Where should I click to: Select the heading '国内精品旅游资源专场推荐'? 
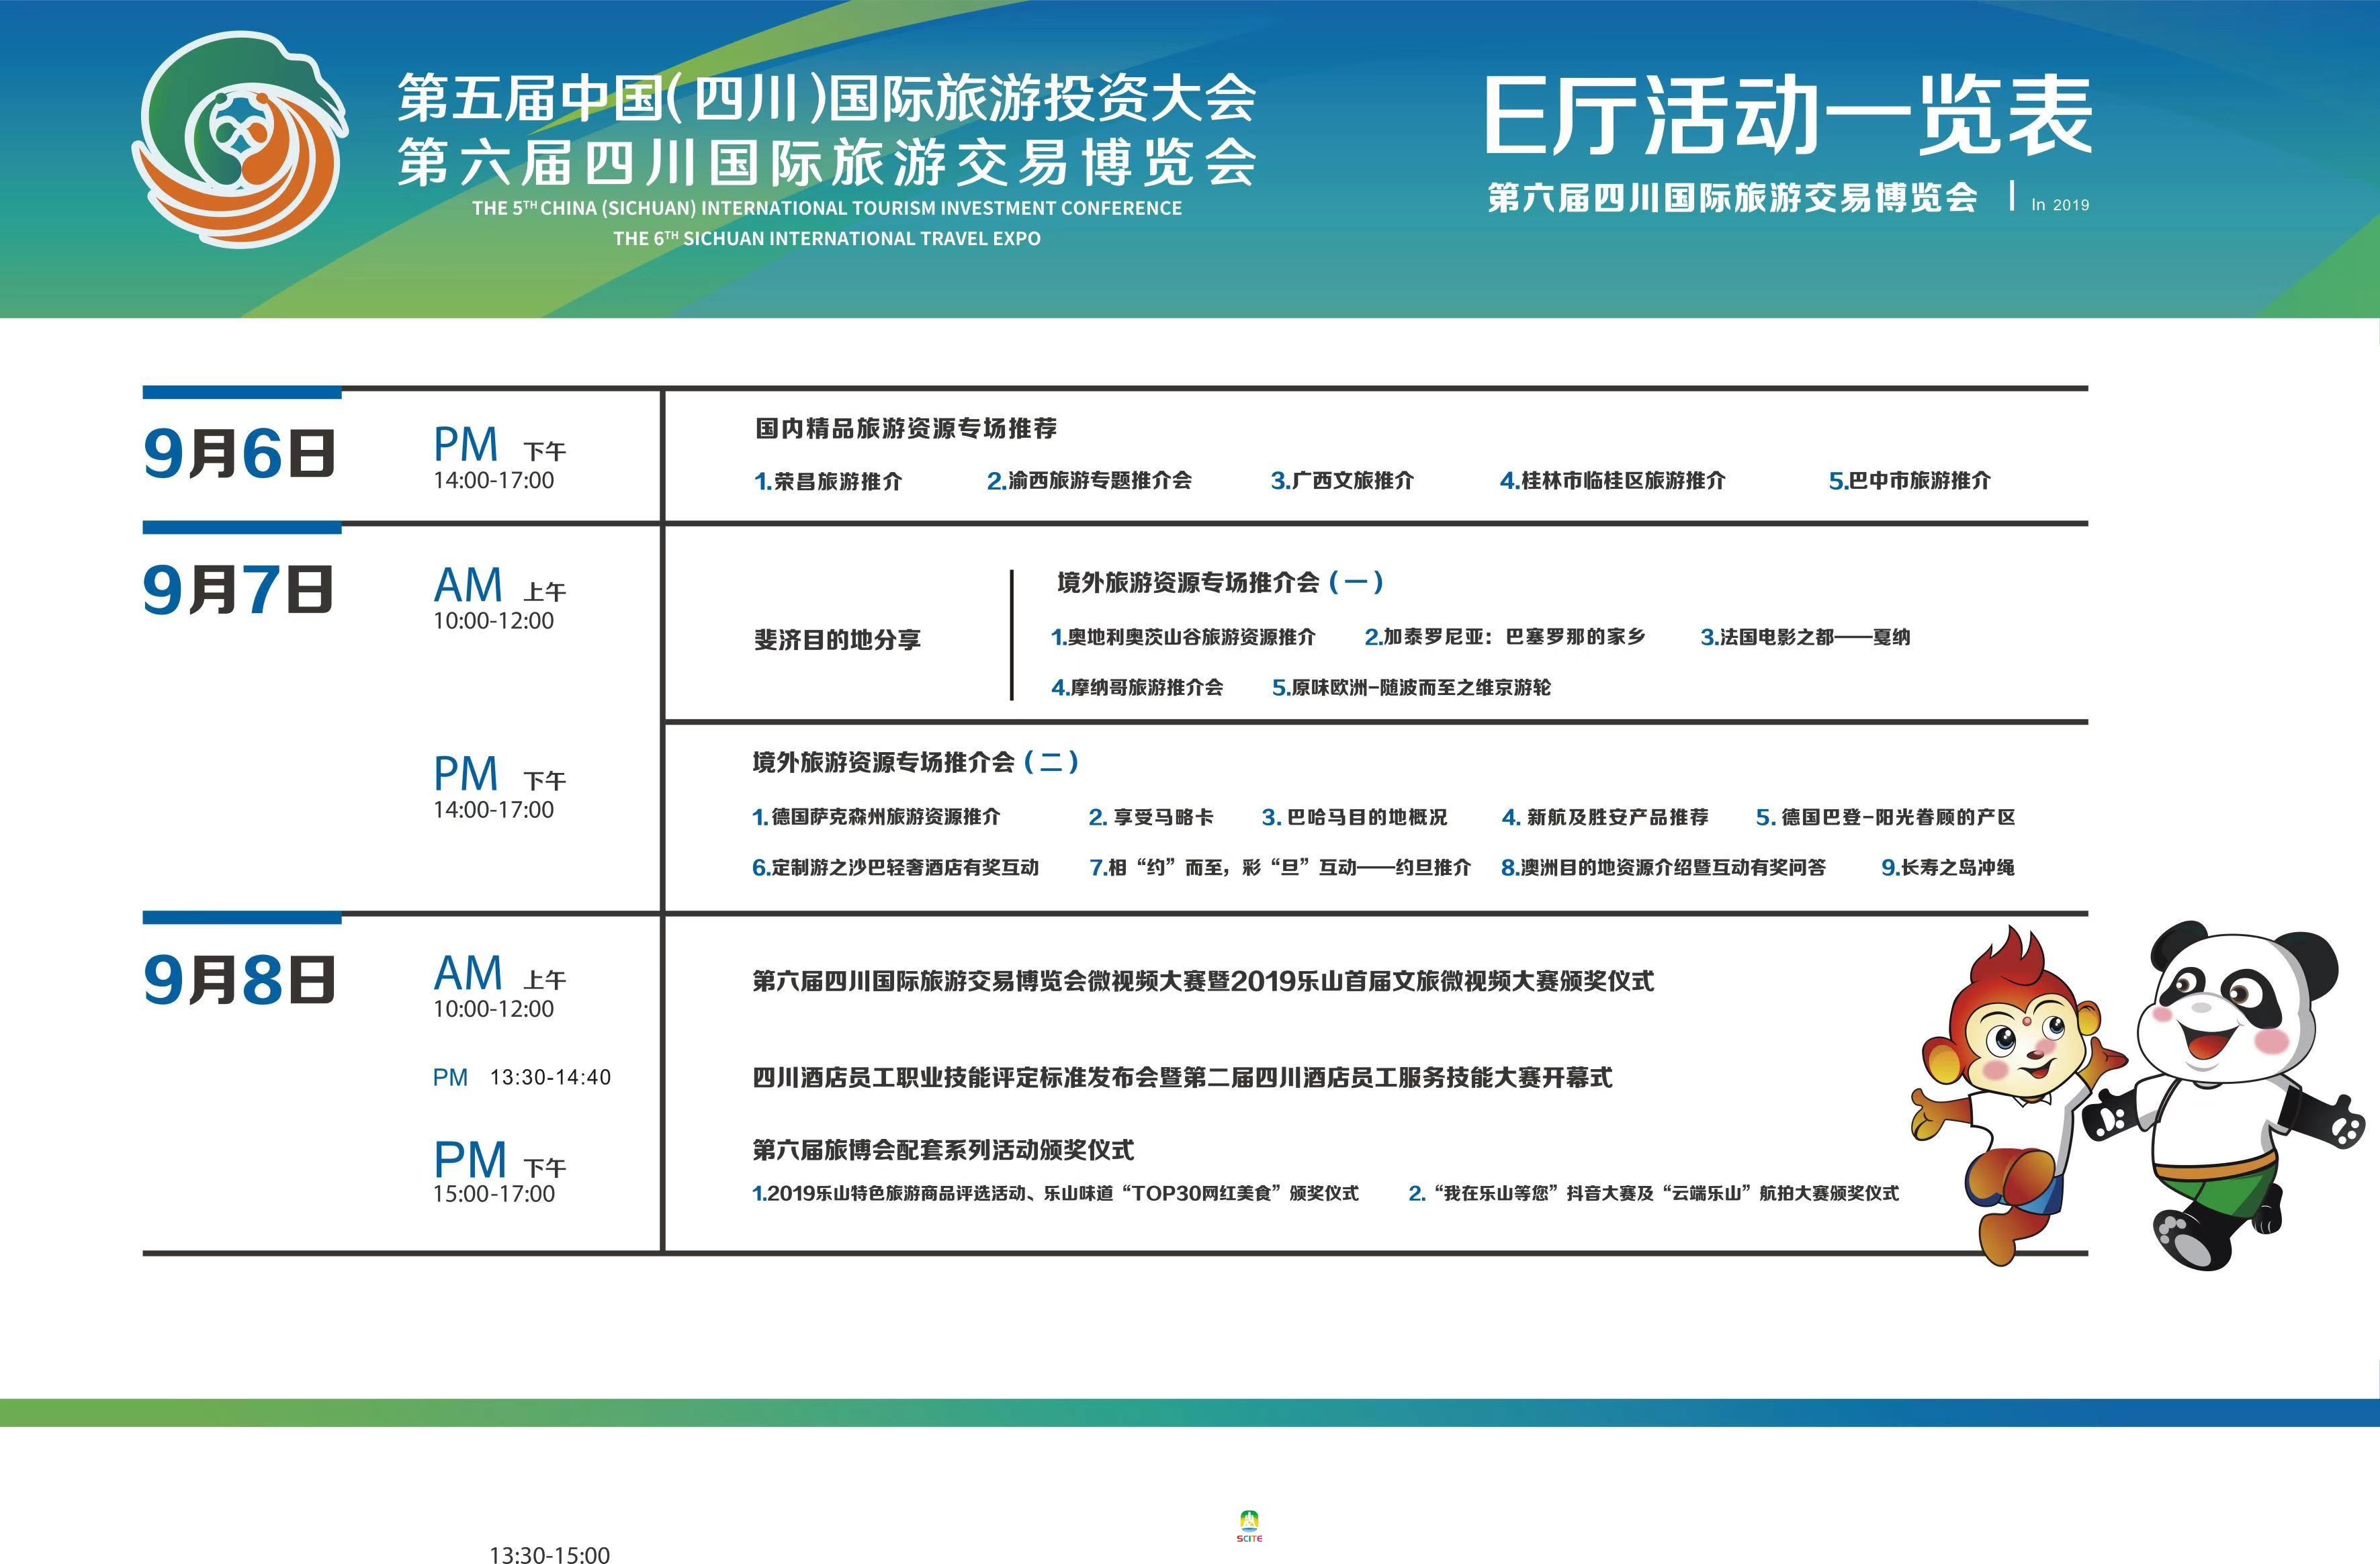click(x=906, y=428)
